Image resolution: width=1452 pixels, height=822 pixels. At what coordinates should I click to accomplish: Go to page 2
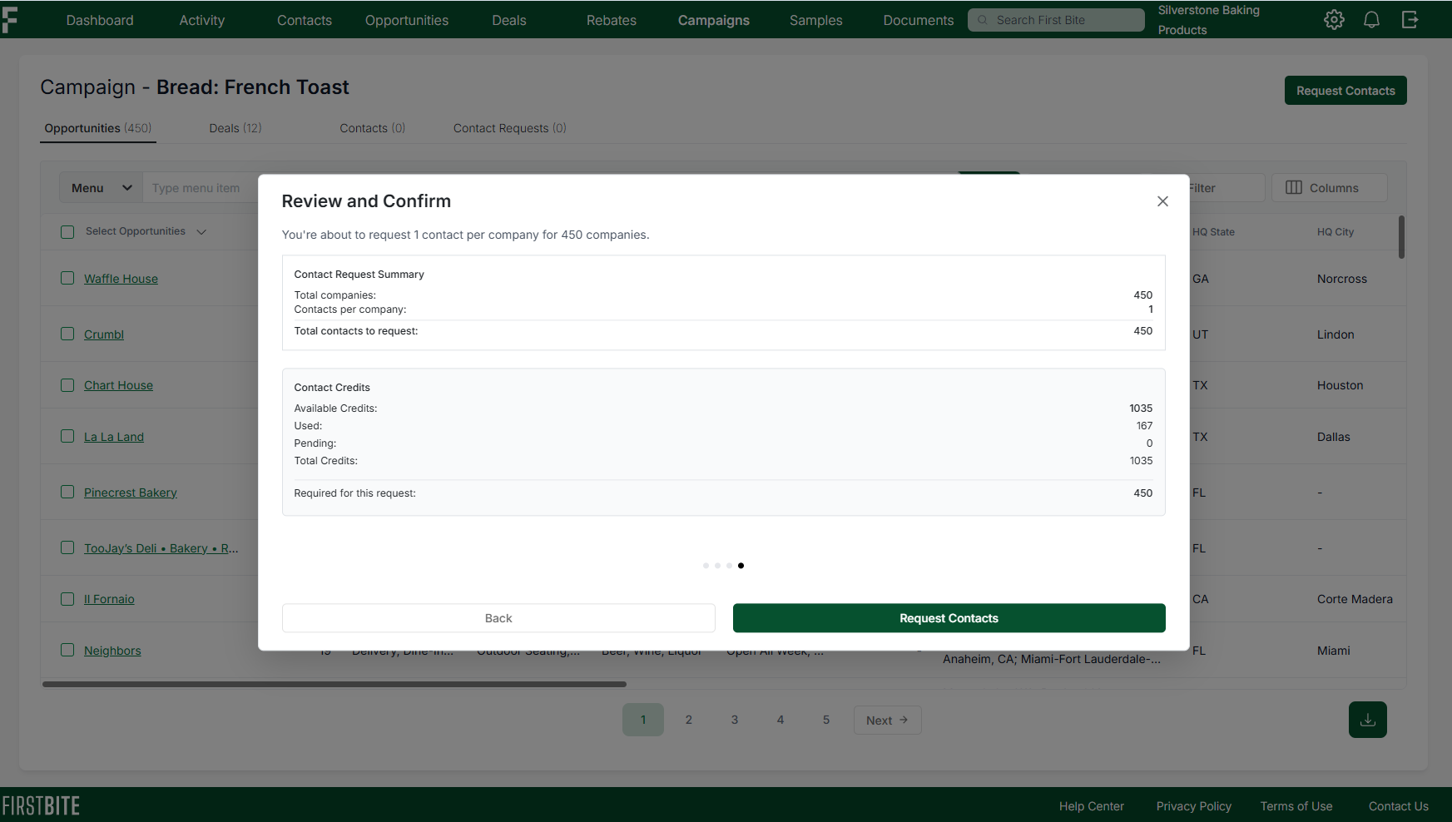(x=689, y=720)
